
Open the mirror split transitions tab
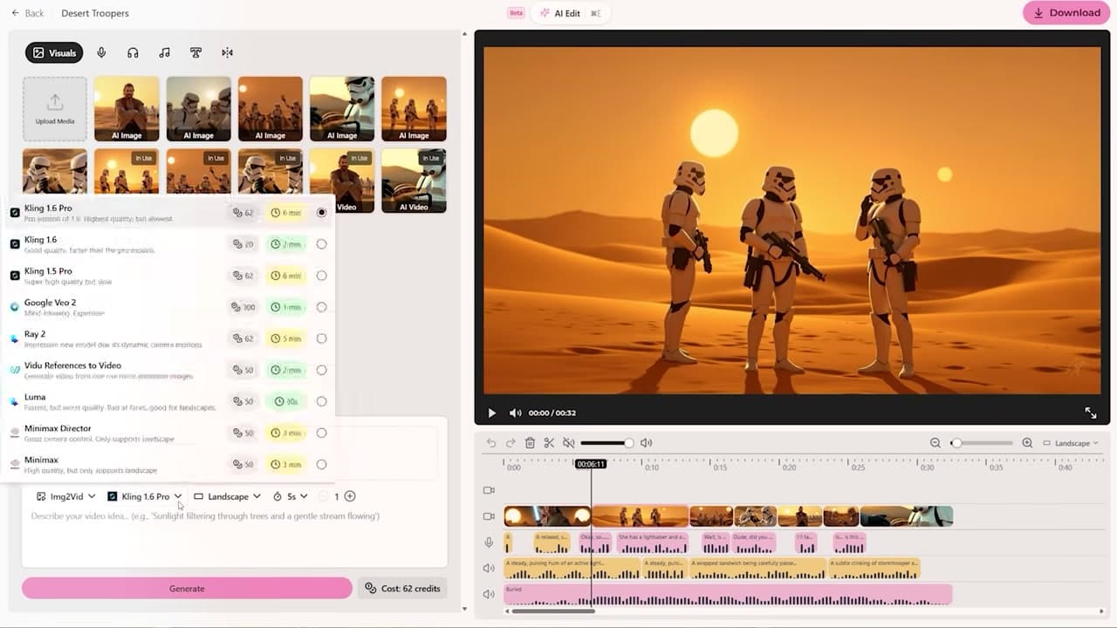(227, 53)
